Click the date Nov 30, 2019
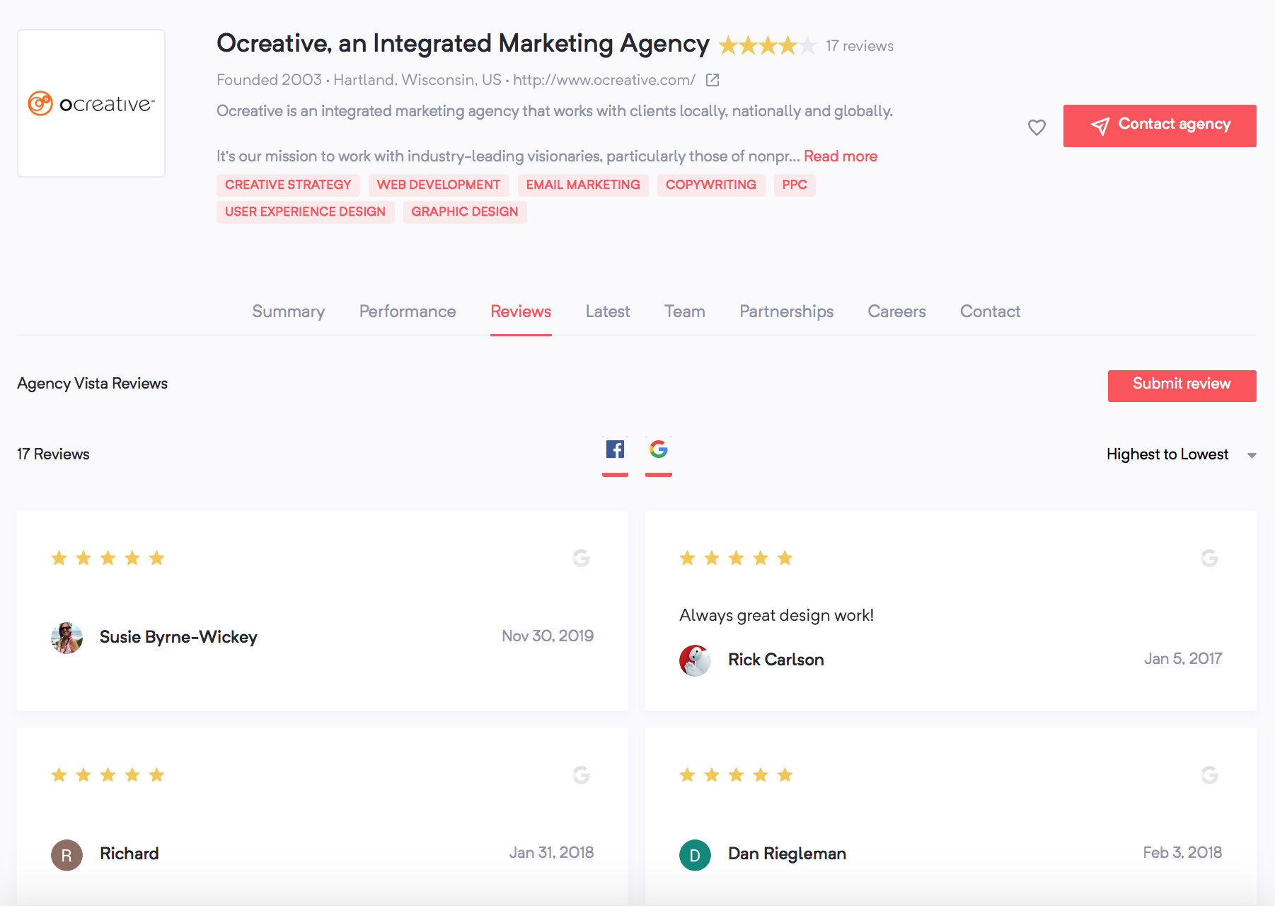 coord(548,636)
